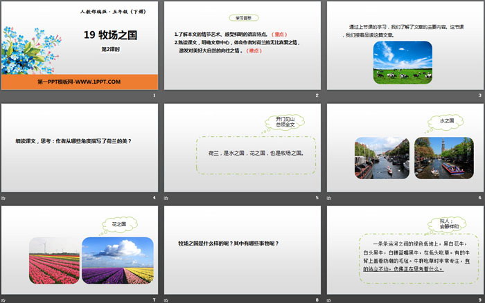Select slide 1 titled 19 牧场之国

coord(80,46)
